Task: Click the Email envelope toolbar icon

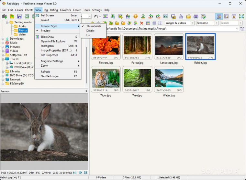Action: pyautogui.click(x=188, y=16)
